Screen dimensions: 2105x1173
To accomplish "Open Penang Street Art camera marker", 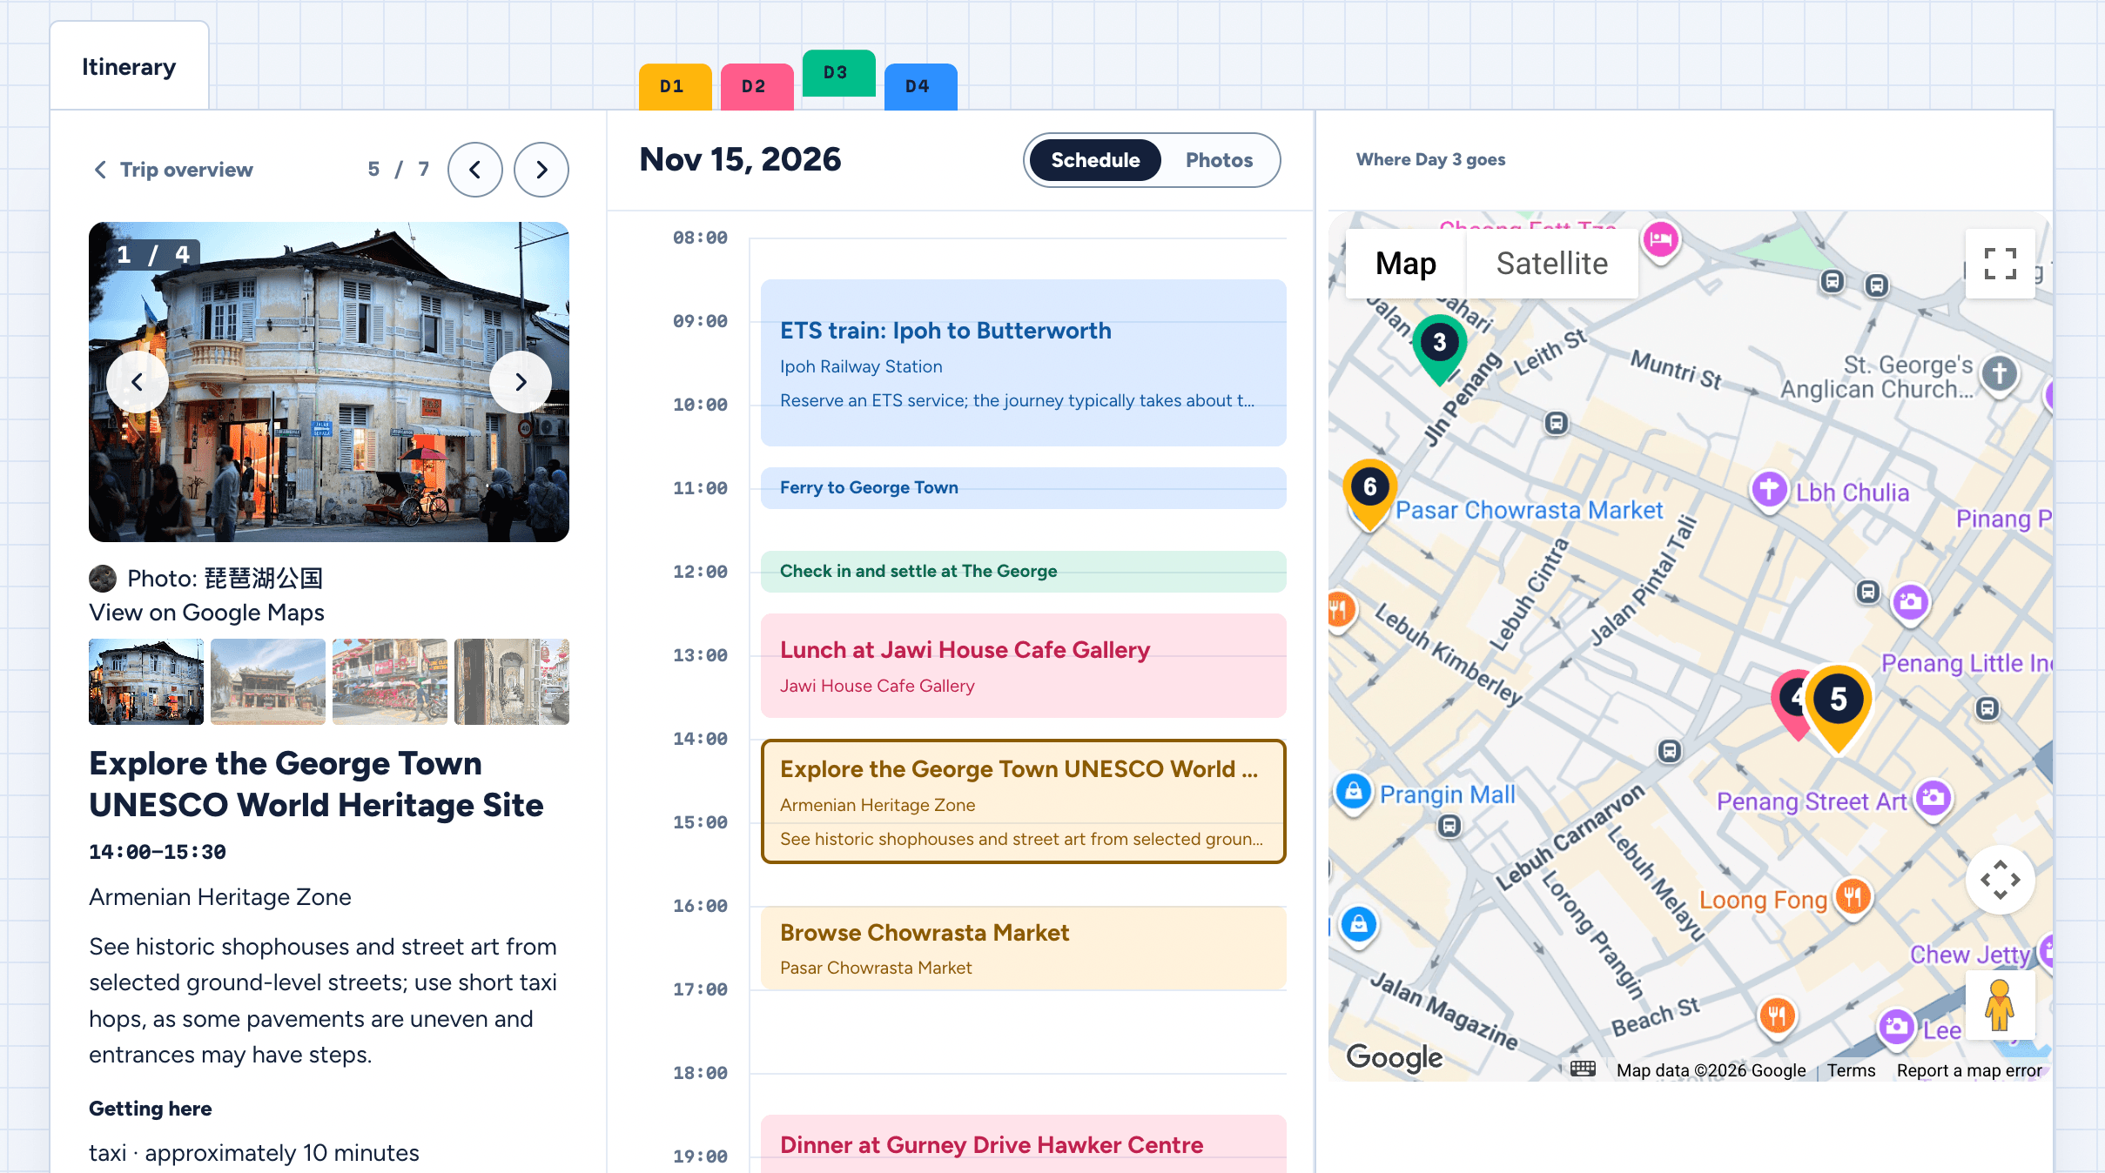I will point(1934,799).
